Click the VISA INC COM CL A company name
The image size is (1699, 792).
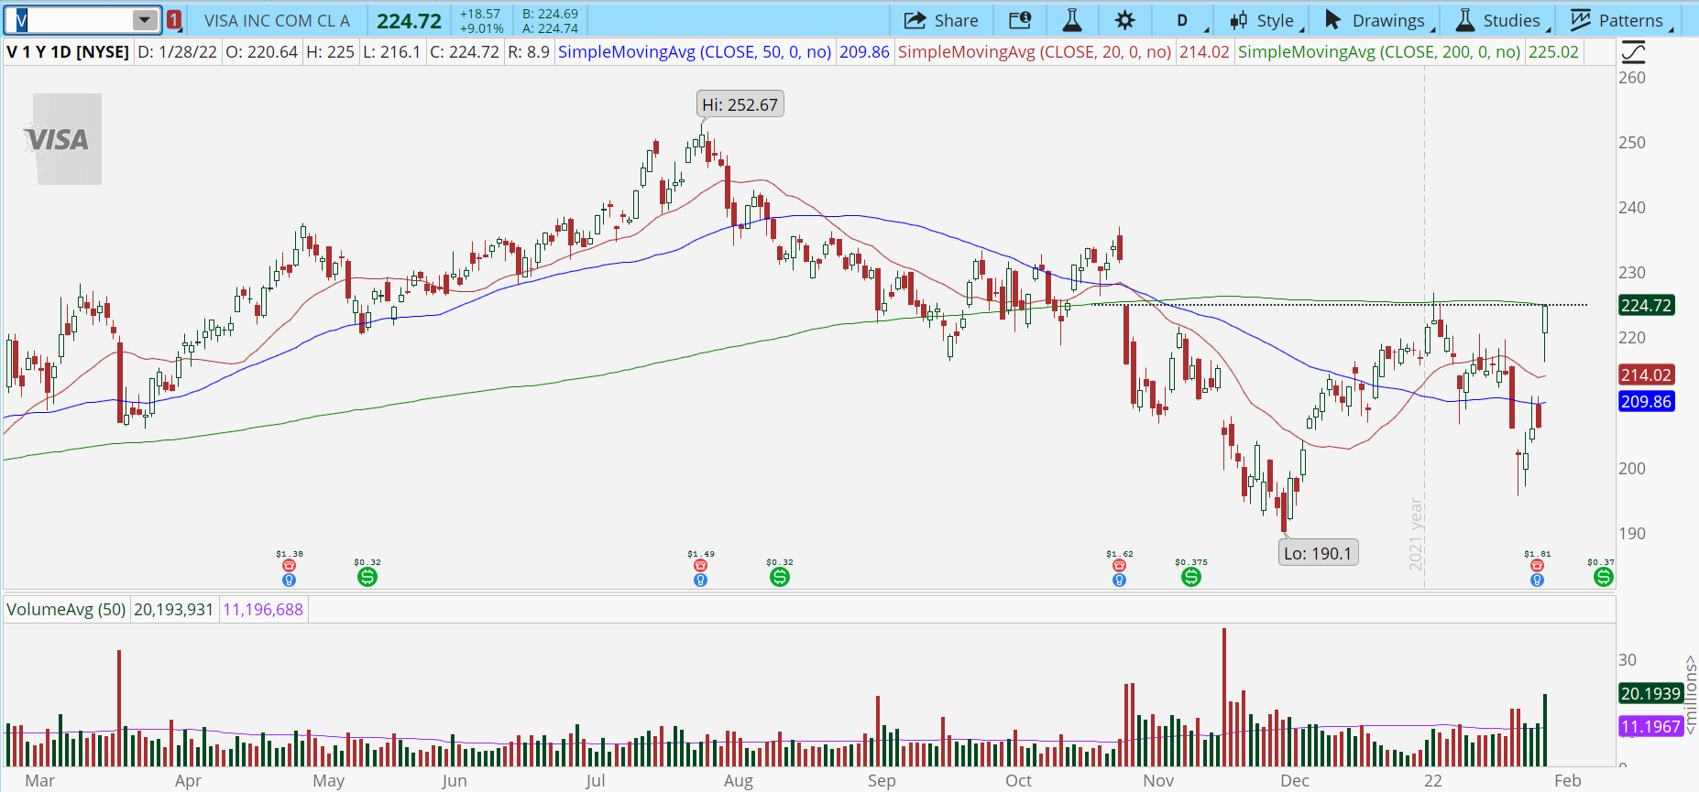pyautogui.click(x=277, y=20)
